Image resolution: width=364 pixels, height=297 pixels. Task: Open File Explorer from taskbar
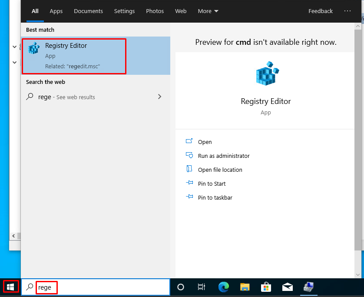click(x=245, y=287)
